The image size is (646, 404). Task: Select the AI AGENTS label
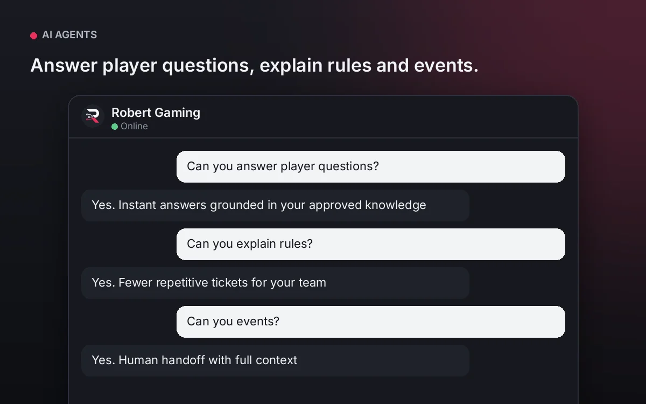tap(69, 35)
